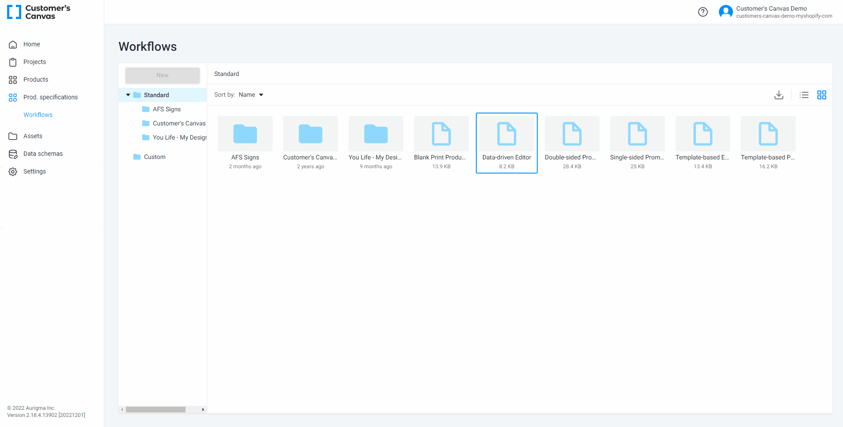Open Workflows submenu link
The image size is (843, 427).
[x=38, y=115]
